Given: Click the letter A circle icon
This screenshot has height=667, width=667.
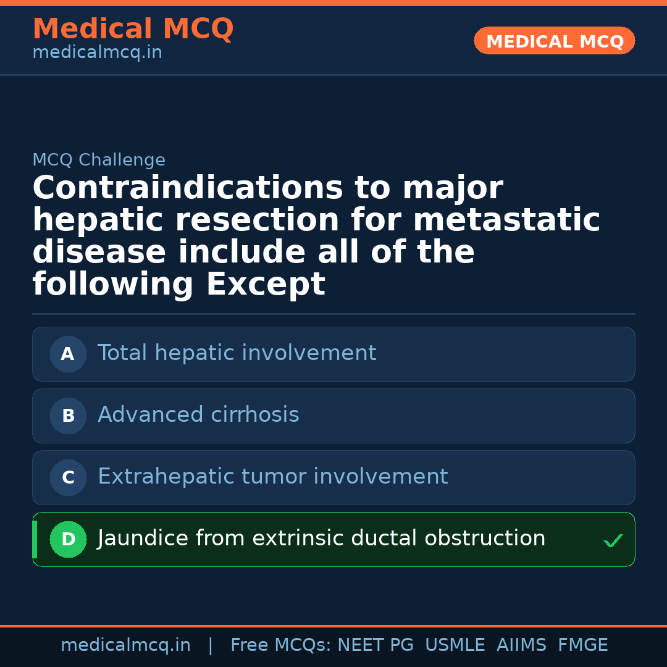Looking at the screenshot, I should click(68, 354).
